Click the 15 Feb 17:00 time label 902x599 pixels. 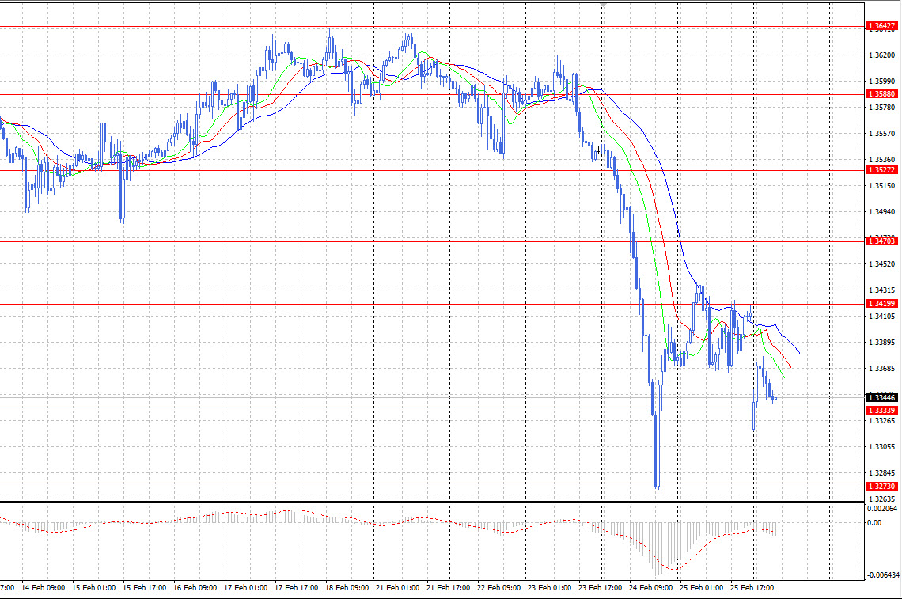[144, 587]
